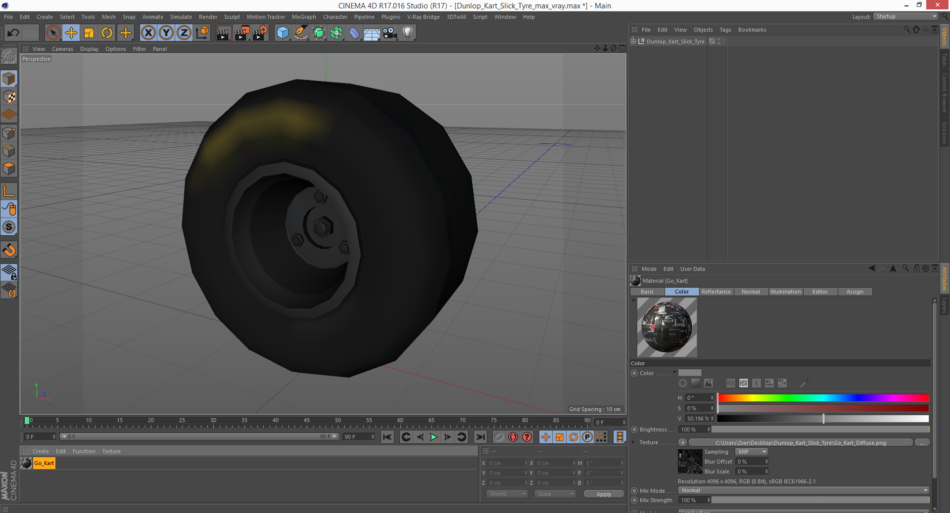Switch color mode to HSV
This screenshot has height=513, width=950.
tap(743, 383)
